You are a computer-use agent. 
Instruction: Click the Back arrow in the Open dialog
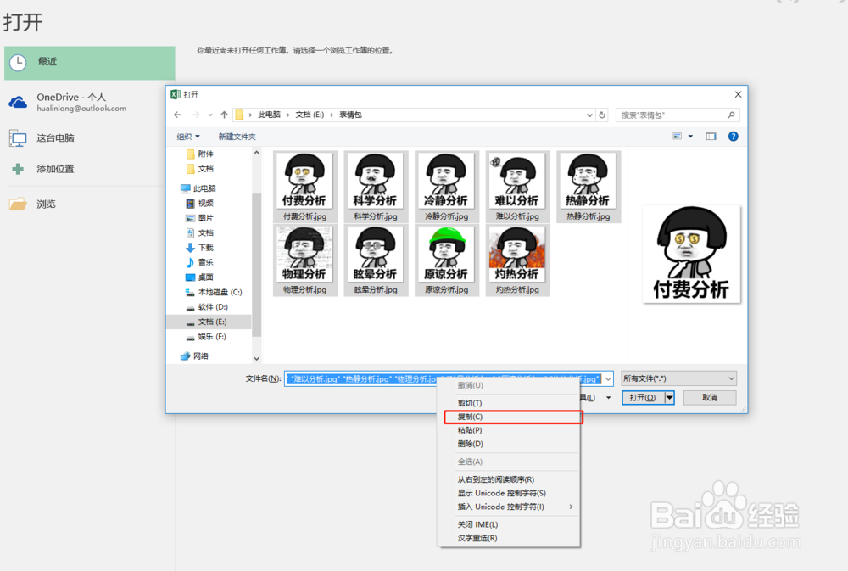click(x=177, y=115)
